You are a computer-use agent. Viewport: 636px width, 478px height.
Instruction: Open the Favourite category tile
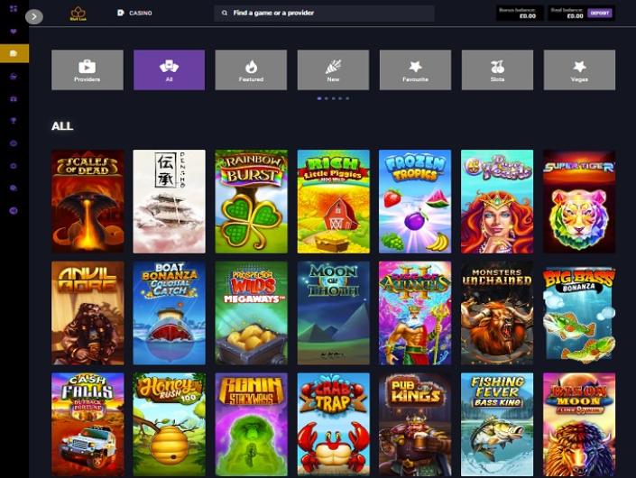[x=415, y=69]
